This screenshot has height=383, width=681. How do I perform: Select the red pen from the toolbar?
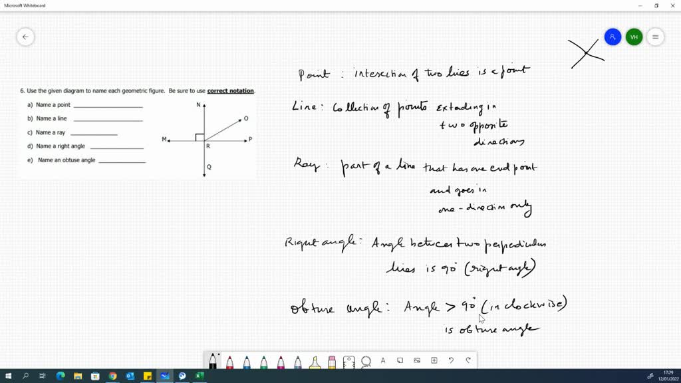coord(229,361)
